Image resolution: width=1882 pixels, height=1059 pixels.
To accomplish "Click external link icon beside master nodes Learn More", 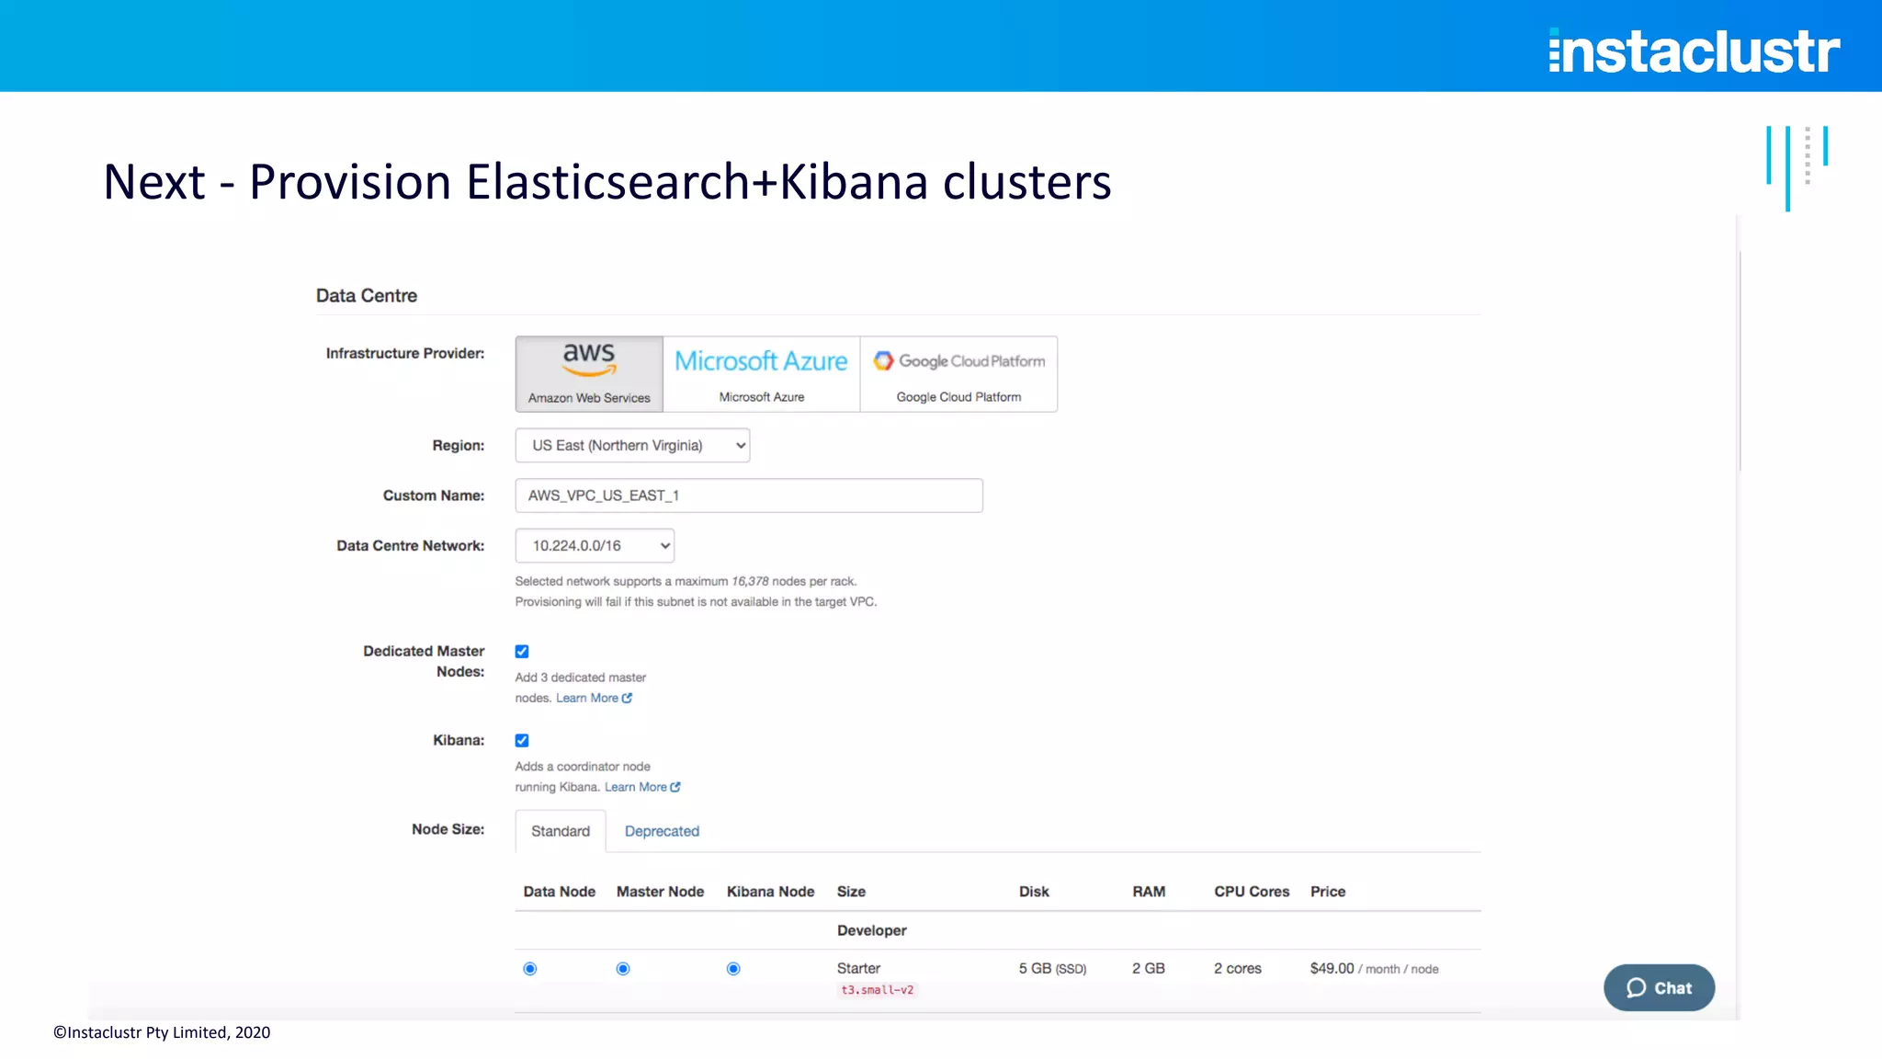I will (x=627, y=698).
